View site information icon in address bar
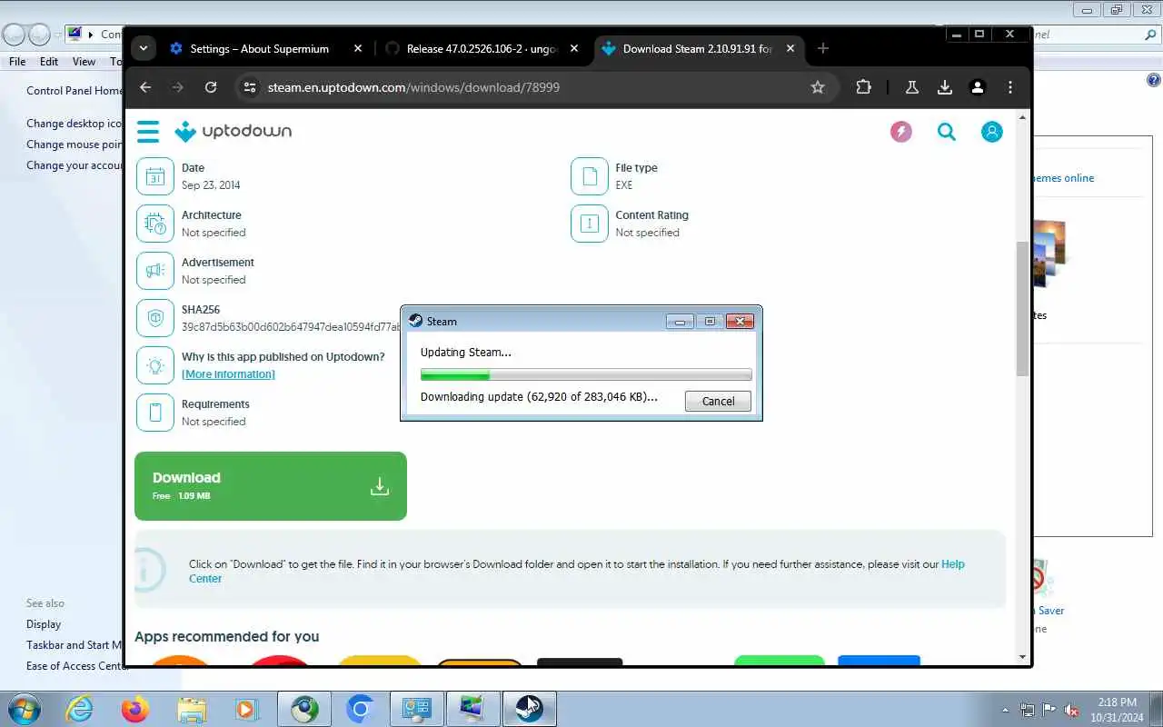This screenshot has width=1163, height=727. pyautogui.click(x=250, y=87)
